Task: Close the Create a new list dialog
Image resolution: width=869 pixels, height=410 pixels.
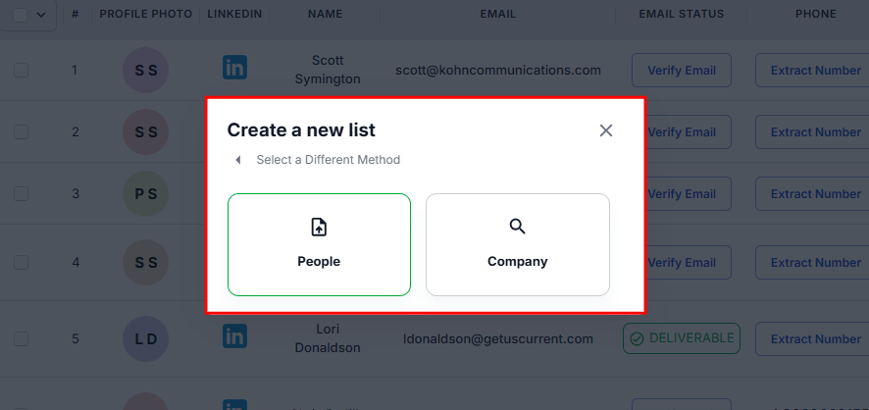Action: (x=606, y=130)
